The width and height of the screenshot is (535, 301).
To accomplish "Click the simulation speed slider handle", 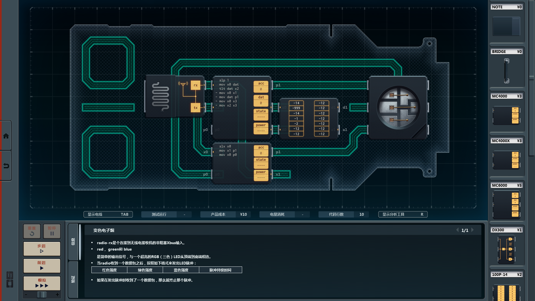I will [x=42, y=294].
